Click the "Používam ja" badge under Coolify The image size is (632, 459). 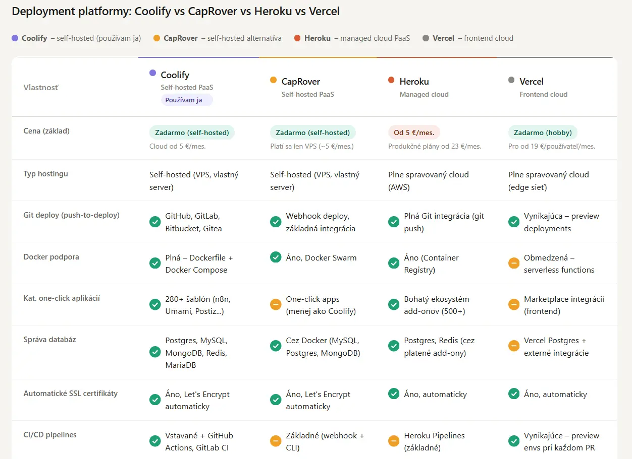tap(187, 100)
